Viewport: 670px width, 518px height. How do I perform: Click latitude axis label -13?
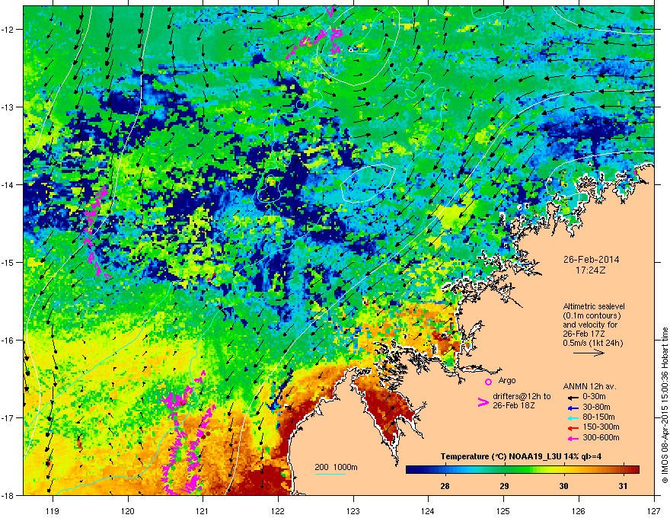click(8, 107)
